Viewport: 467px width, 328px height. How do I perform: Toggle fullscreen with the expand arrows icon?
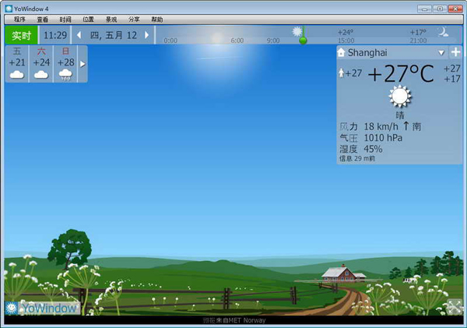pyautogui.click(x=455, y=308)
